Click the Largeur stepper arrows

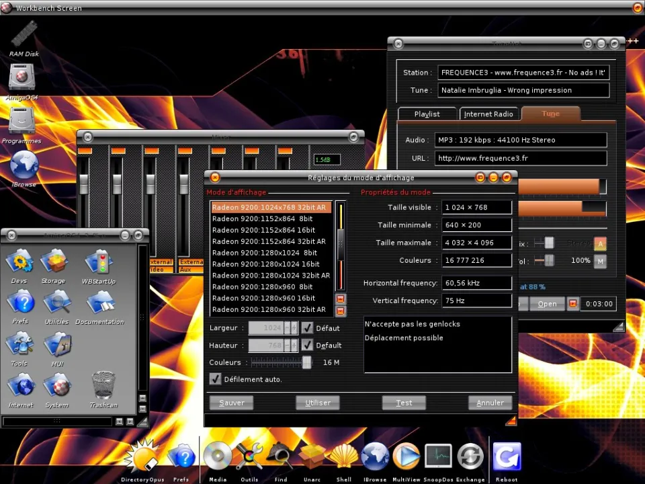click(x=291, y=328)
